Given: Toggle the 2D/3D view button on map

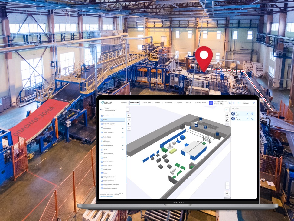Looking at the screenshot, I should [227, 193].
